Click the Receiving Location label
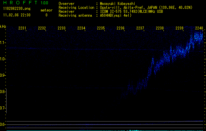The height and width of the screenshot is (131, 206). pos(76,8)
